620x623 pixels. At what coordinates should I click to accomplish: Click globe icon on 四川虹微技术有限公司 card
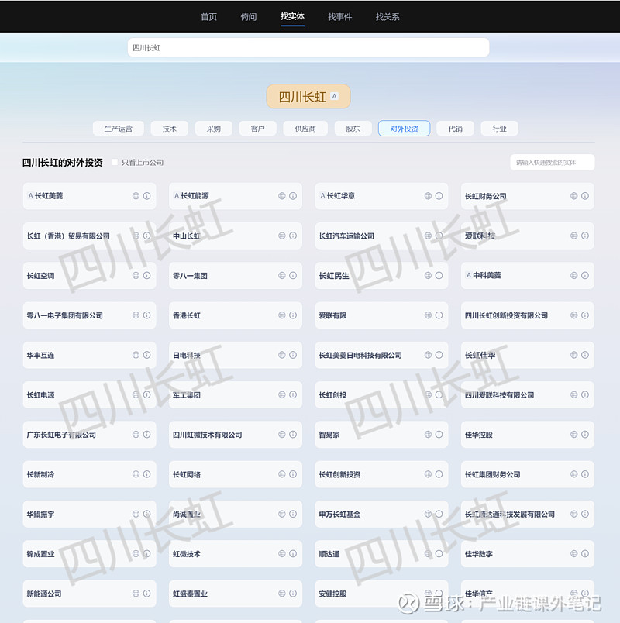282,434
